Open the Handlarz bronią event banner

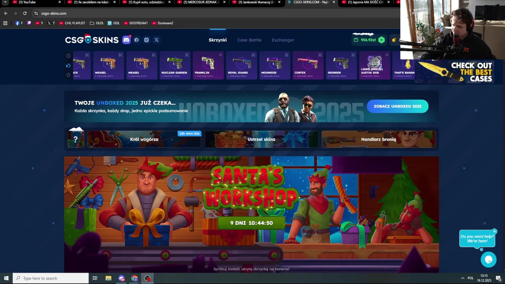pos(379,139)
